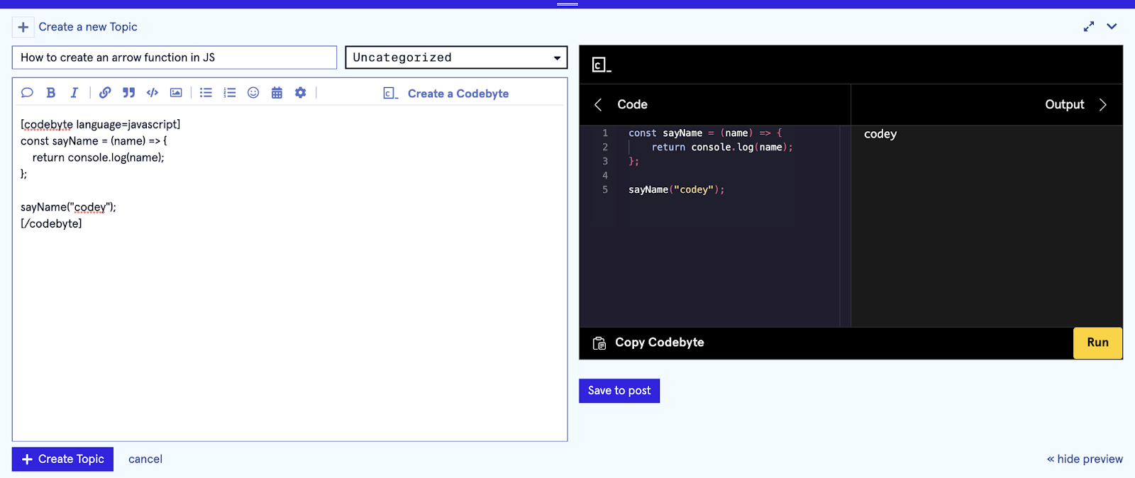Add preformatted code with the code icon
The height and width of the screenshot is (478, 1135).
152,93
